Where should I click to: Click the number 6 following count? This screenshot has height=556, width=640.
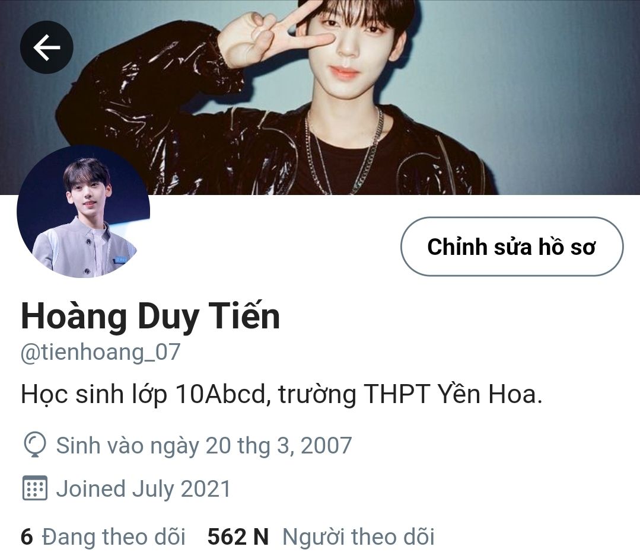click(x=27, y=536)
